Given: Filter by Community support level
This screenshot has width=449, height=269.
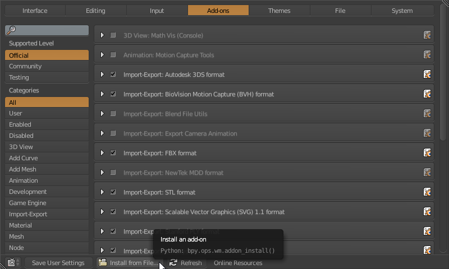Looking at the screenshot, I should pyautogui.click(x=47, y=66).
